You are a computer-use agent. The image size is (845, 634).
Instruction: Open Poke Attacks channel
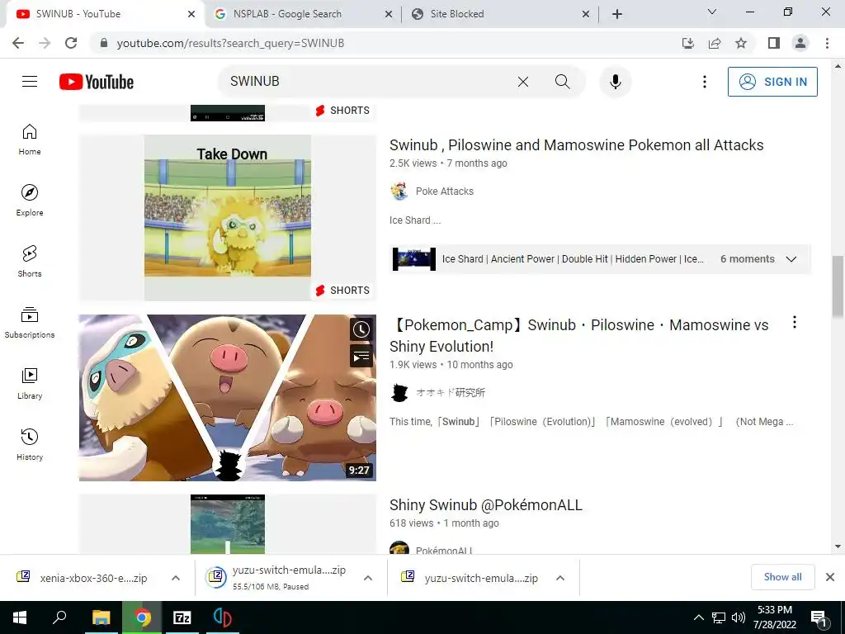(x=444, y=192)
